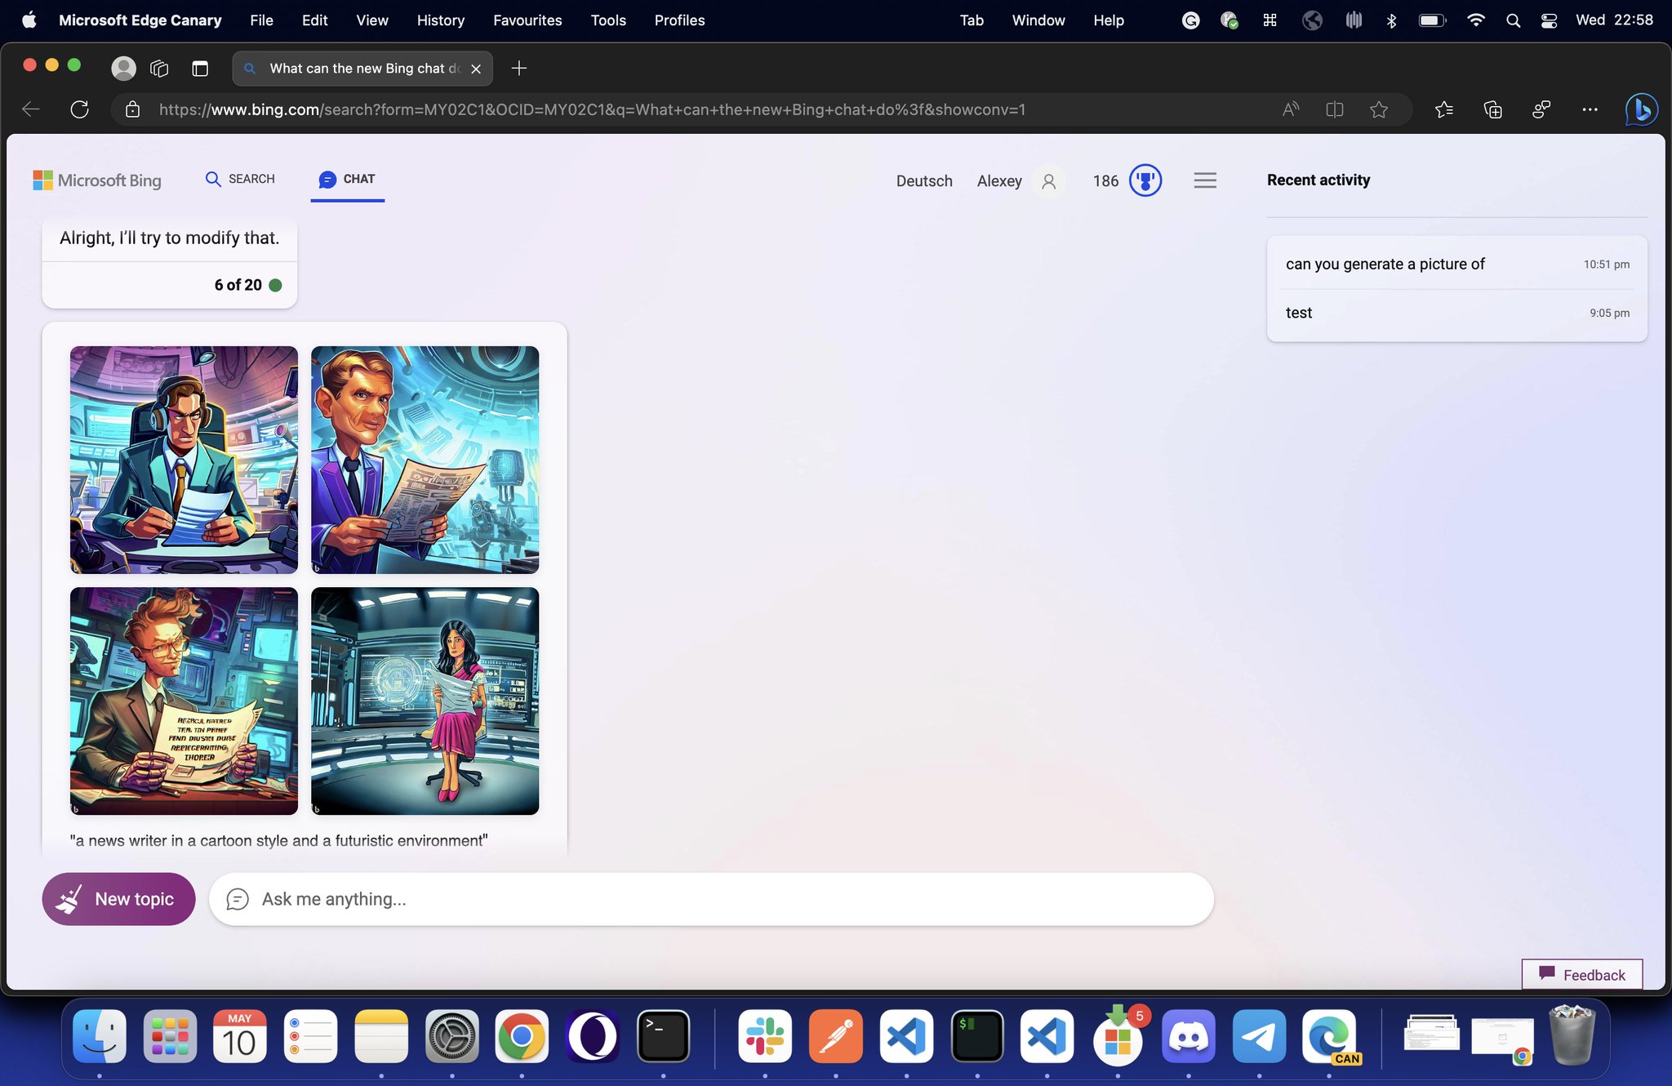The width and height of the screenshot is (1672, 1086).
Task: Click the Alexey account avatar icon
Action: click(1049, 181)
